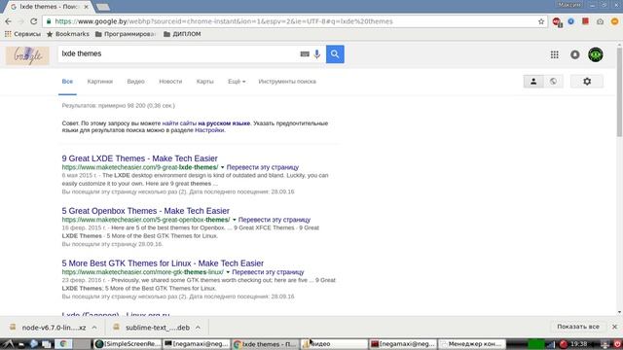Reload the page with the refresh icon
Image resolution: width=623 pixels, height=350 pixels.
point(34,21)
